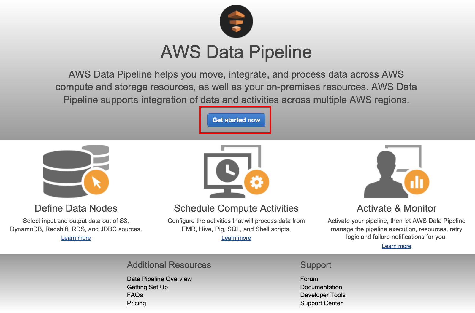Open the Getting Set Up link
The width and height of the screenshot is (475, 313).
point(148,287)
